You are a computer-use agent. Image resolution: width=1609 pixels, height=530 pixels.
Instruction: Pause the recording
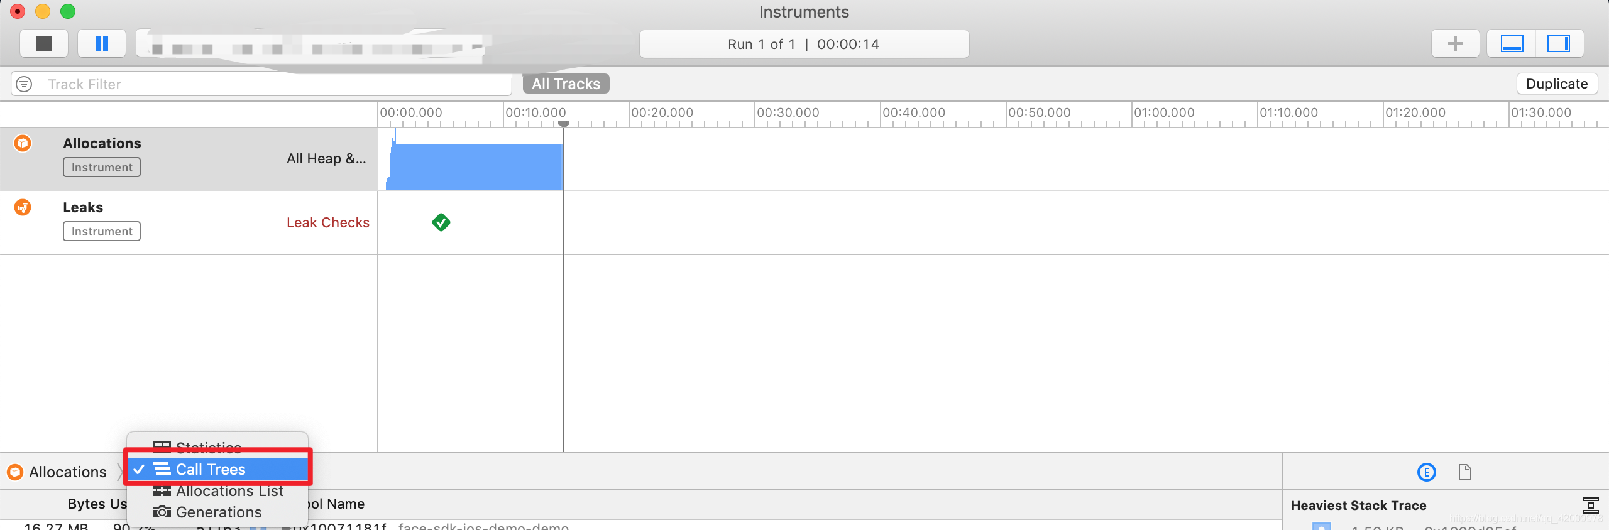(101, 43)
